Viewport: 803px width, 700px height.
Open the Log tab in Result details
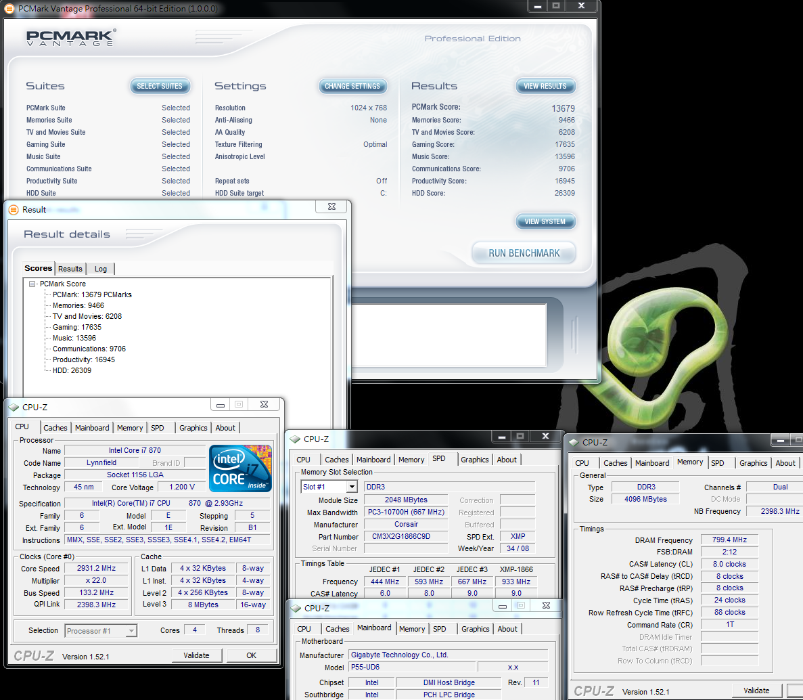pyautogui.click(x=101, y=269)
